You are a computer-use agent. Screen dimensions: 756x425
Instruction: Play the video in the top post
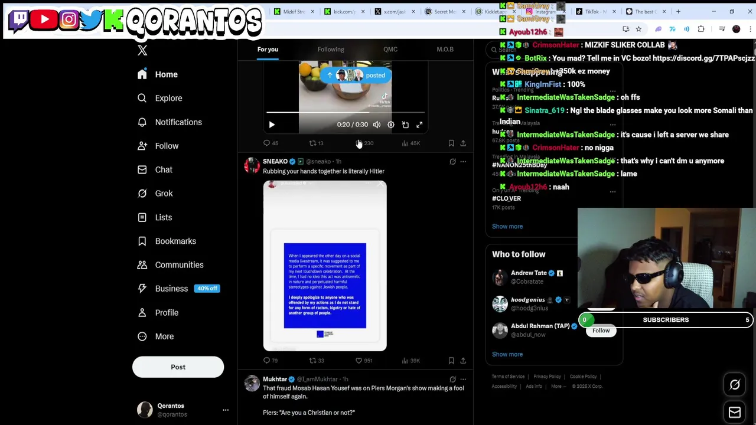tap(272, 125)
